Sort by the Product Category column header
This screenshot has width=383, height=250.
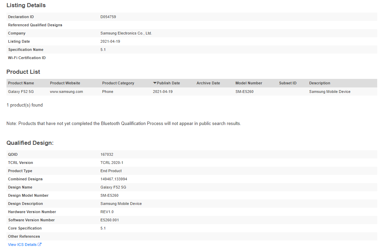(x=118, y=83)
